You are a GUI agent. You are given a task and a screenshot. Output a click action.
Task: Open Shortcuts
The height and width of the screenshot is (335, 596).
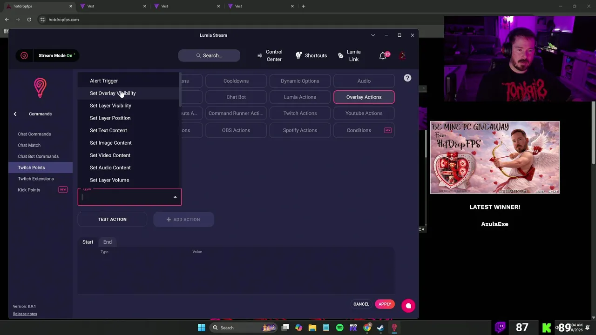tap(312, 55)
